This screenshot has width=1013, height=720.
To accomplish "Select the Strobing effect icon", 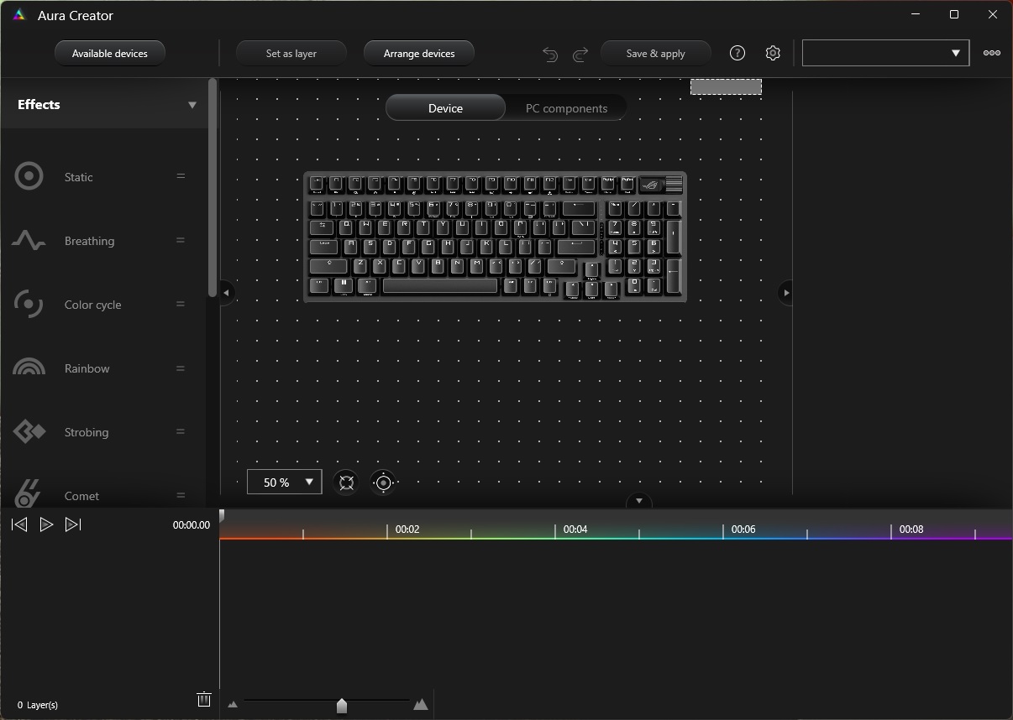I will click(29, 431).
